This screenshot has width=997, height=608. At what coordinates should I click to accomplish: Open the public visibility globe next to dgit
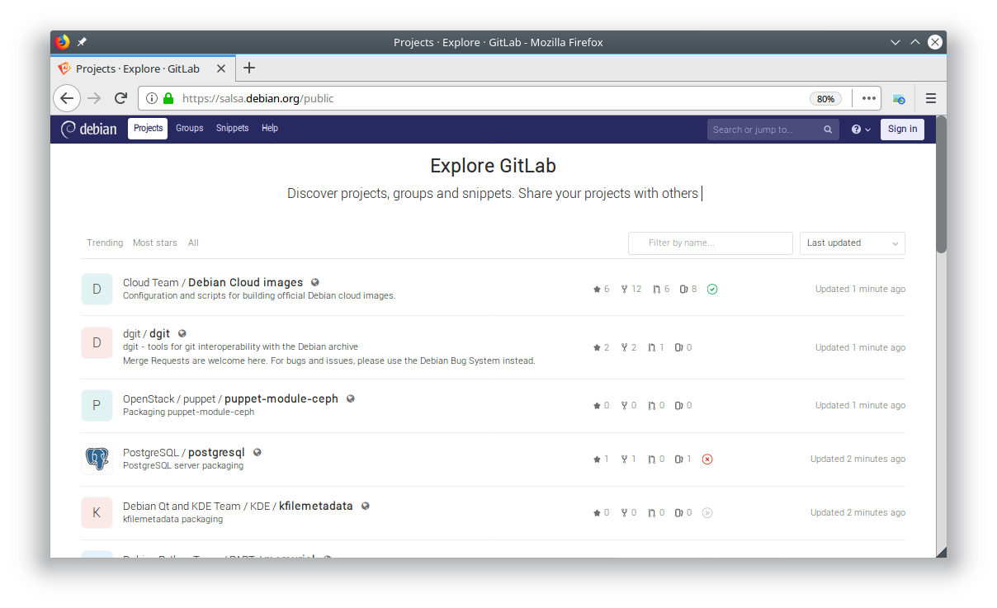[181, 334]
